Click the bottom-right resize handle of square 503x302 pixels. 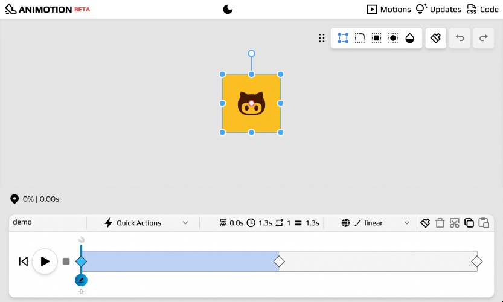(281, 132)
